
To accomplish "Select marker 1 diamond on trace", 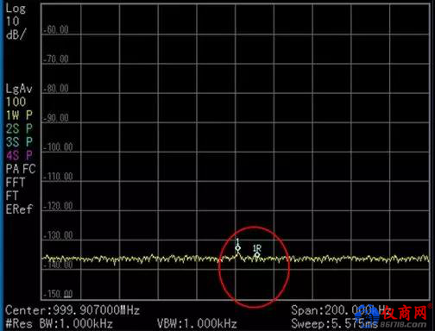I will (x=237, y=248).
